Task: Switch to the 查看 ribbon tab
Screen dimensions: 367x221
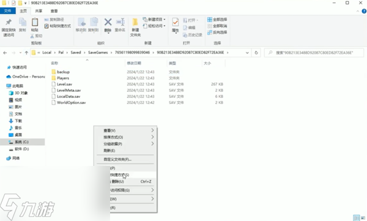Action: 54,11
